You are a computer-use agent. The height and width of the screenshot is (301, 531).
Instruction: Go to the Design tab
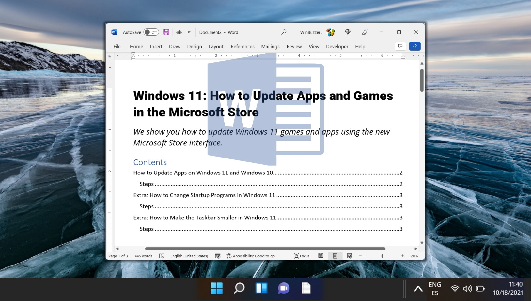pyautogui.click(x=195, y=47)
